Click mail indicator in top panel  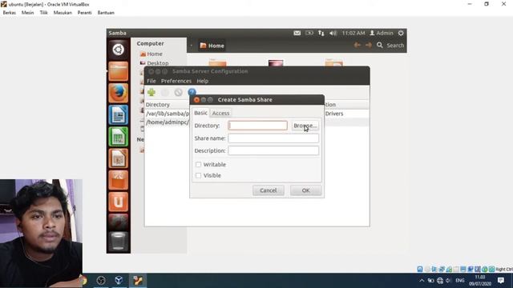pos(297,33)
